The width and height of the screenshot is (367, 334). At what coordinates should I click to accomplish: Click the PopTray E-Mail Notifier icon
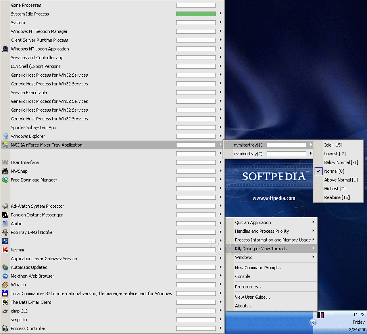5,232
